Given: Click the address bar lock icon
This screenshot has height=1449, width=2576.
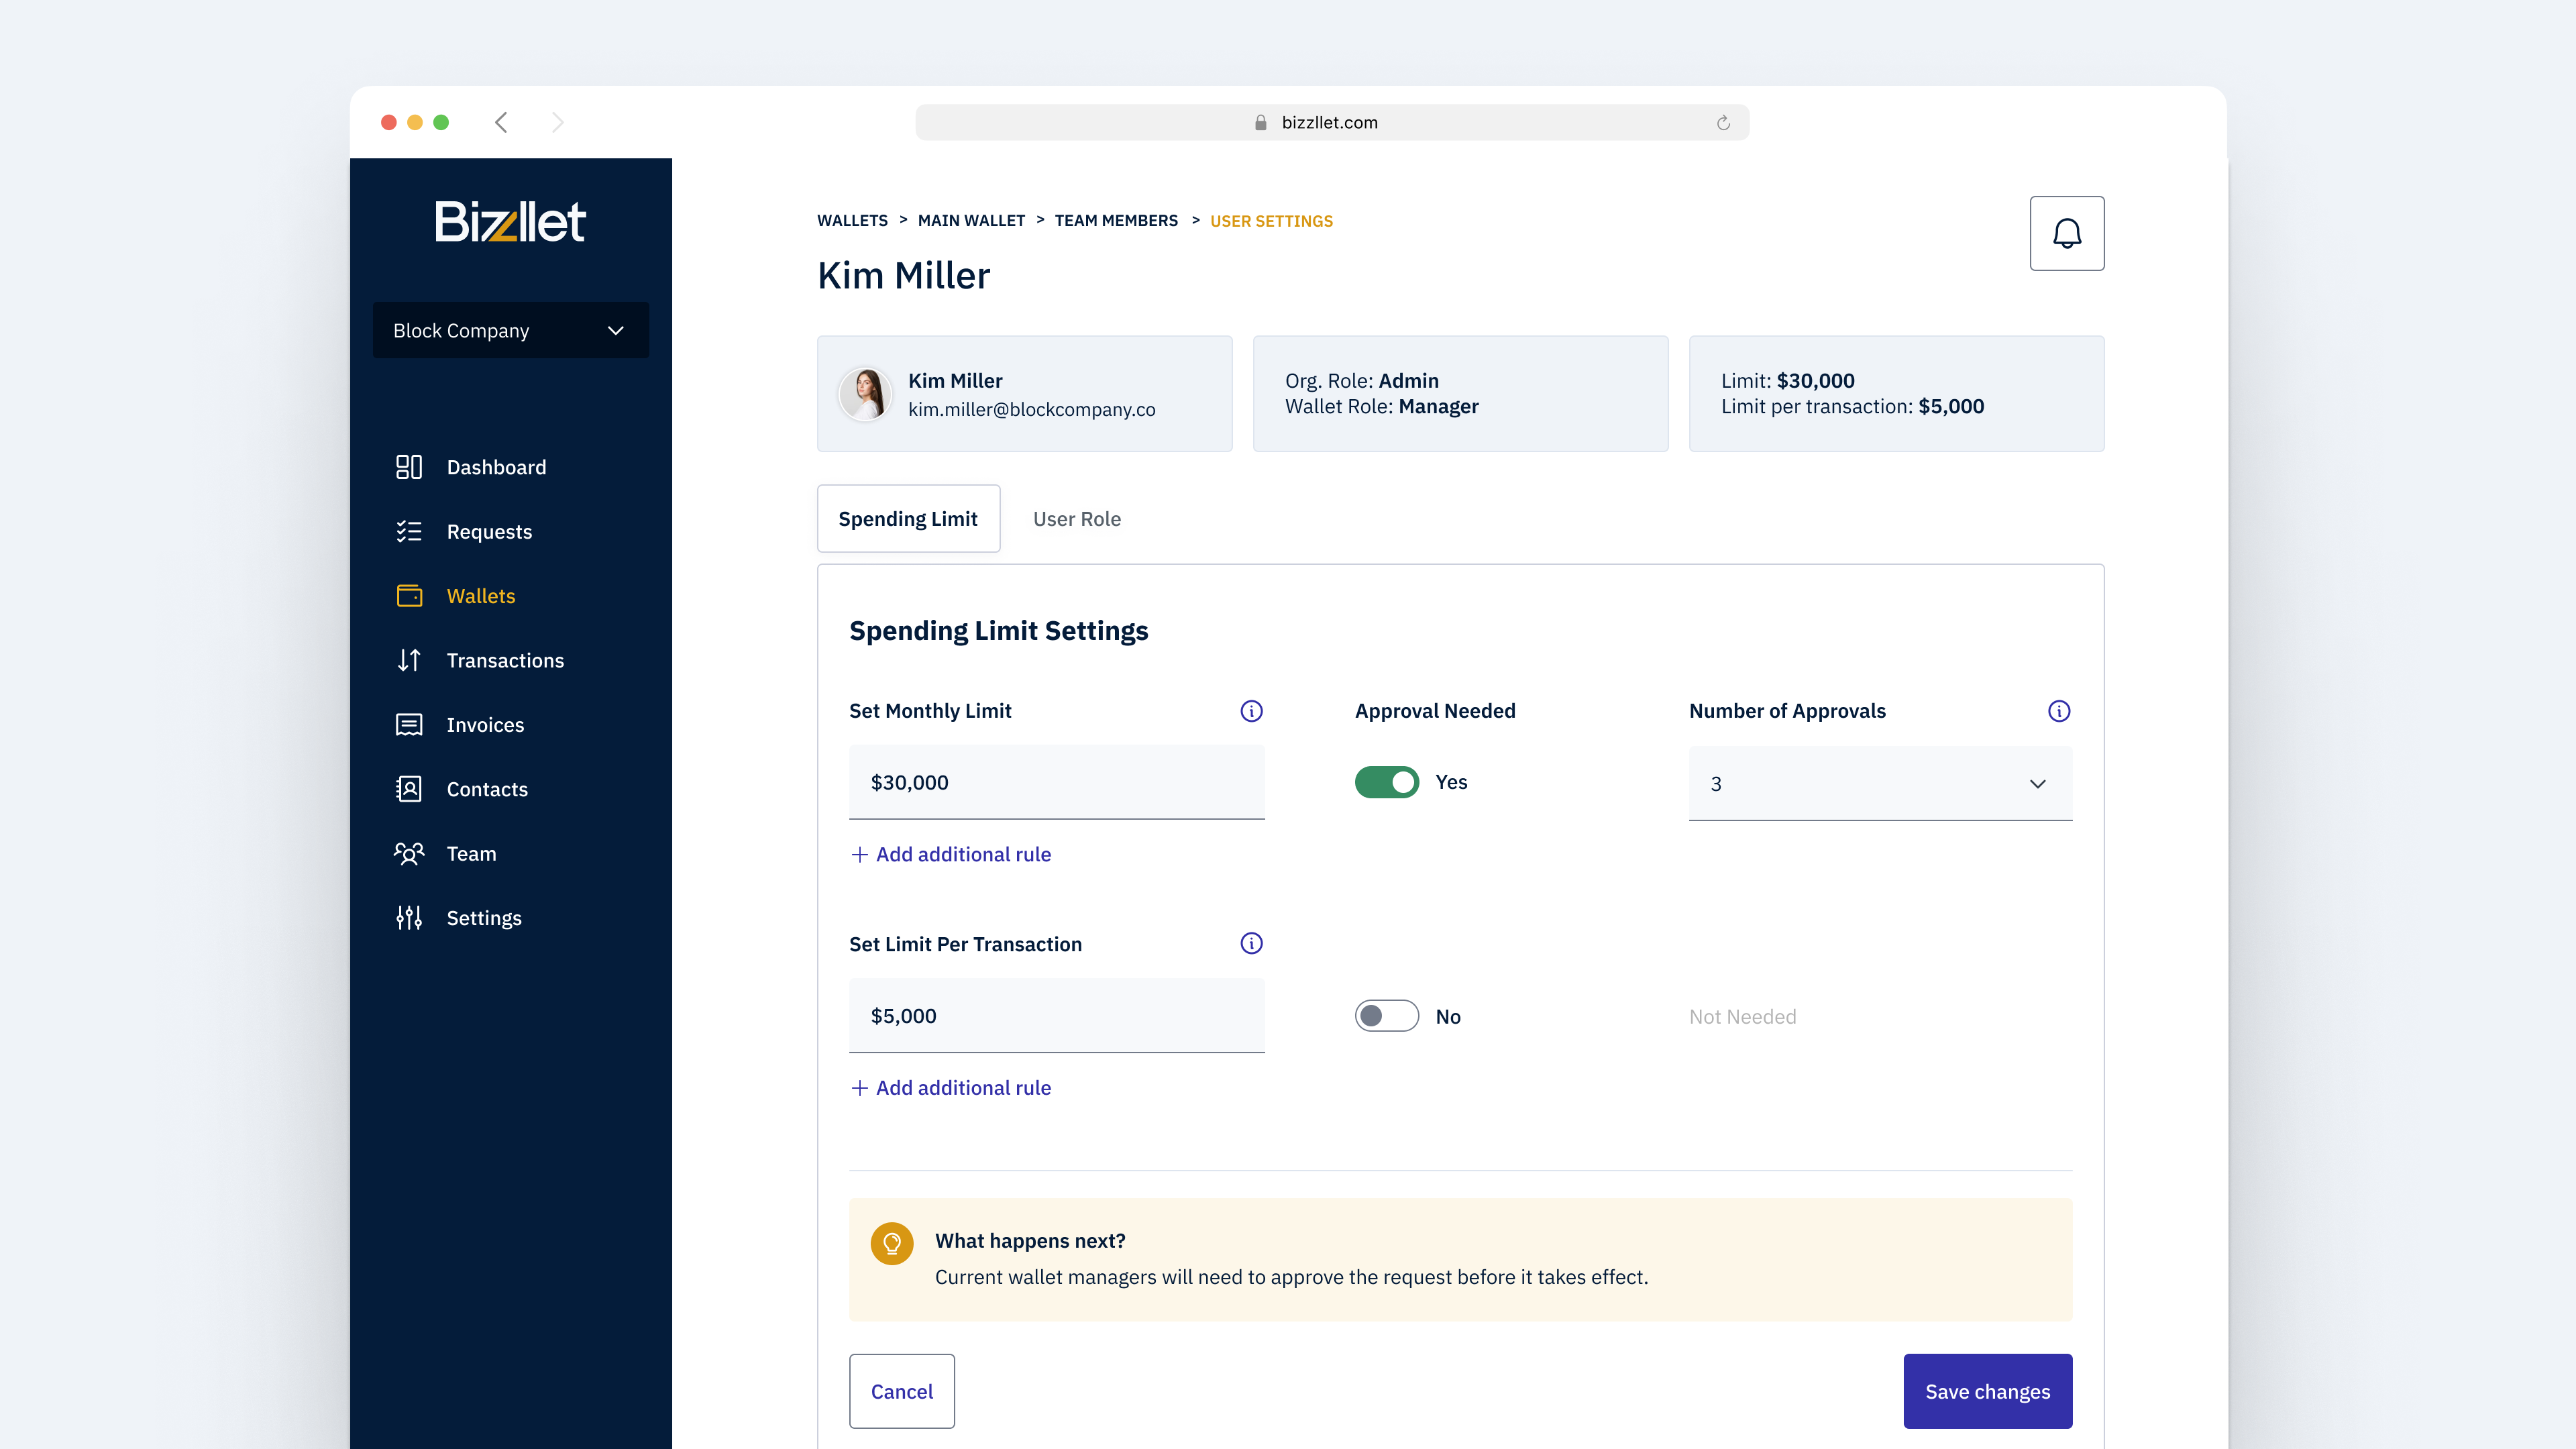Looking at the screenshot, I should point(1260,122).
